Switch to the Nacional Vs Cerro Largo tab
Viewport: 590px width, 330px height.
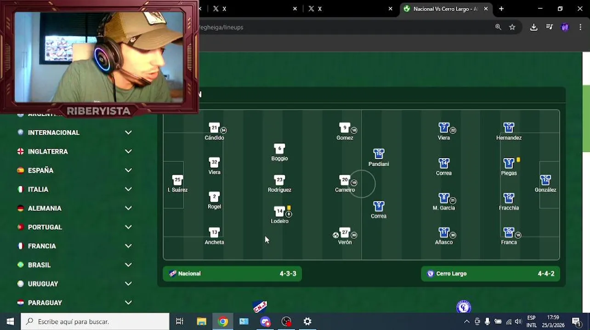[x=446, y=9]
